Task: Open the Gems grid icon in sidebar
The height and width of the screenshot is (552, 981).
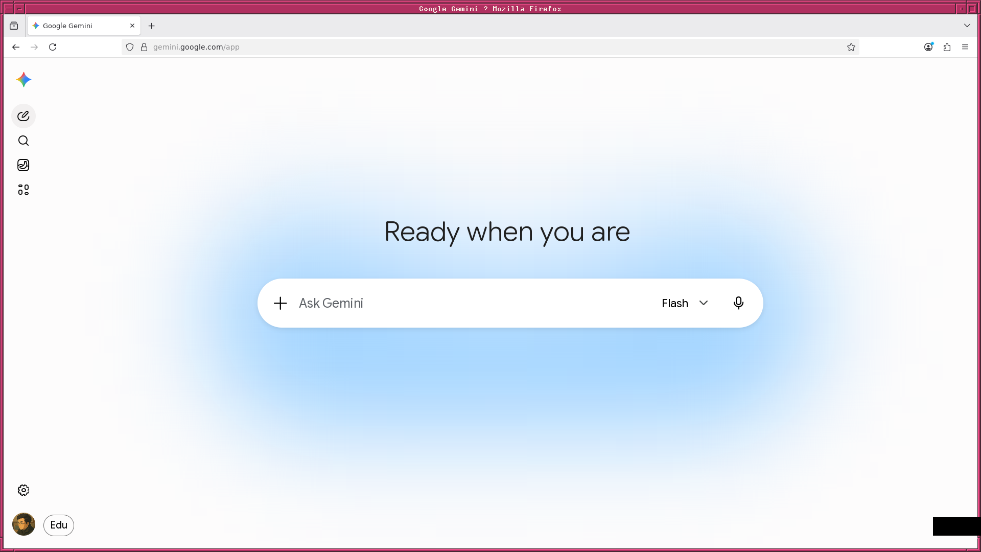Action: (x=24, y=190)
